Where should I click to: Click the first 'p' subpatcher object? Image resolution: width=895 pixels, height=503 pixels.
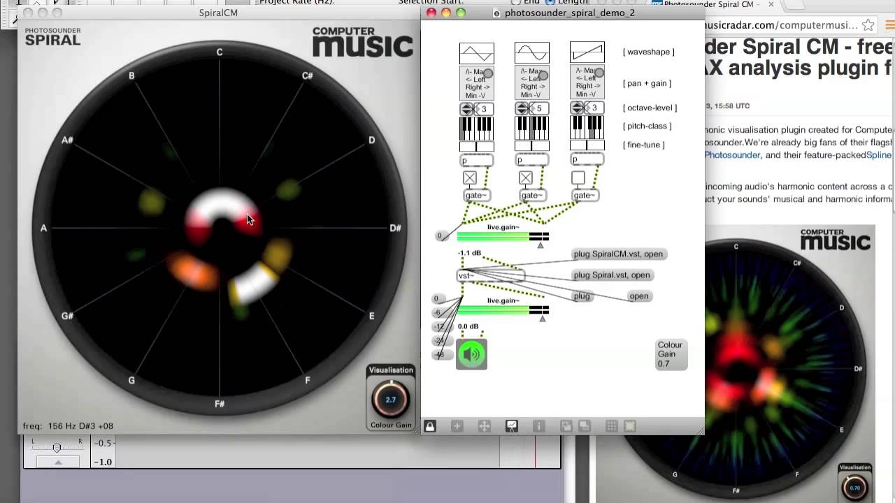click(476, 161)
